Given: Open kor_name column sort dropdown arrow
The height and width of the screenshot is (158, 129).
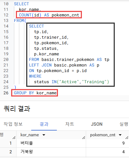Looking at the screenshot, I should click(44, 135).
